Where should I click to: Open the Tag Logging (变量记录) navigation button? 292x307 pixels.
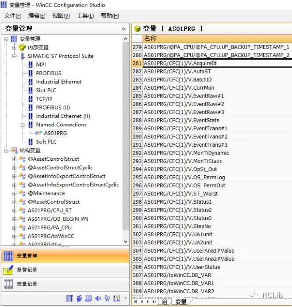coord(65,284)
